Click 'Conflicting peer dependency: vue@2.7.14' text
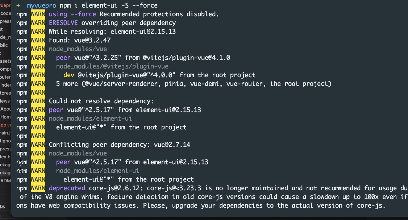408x220 pixels. 120,145
